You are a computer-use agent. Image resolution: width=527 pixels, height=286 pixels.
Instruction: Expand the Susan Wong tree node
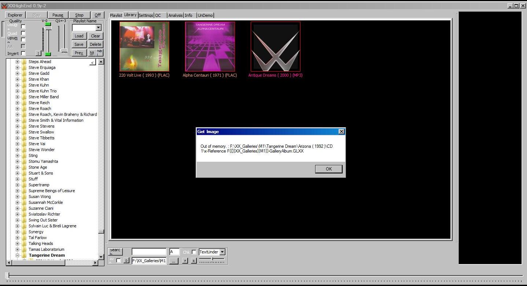tap(17, 197)
